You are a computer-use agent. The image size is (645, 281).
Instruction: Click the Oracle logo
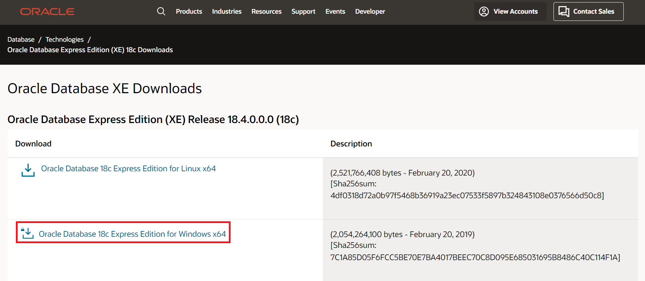point(47,12)
